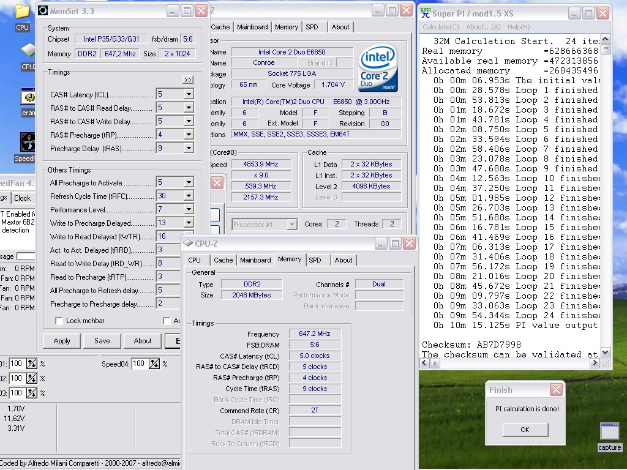
Task: Open the CAS# Latency (tCL) dropdown
Action: point(189,94)
